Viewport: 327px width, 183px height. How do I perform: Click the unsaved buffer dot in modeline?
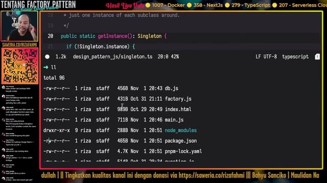(48, 56)
